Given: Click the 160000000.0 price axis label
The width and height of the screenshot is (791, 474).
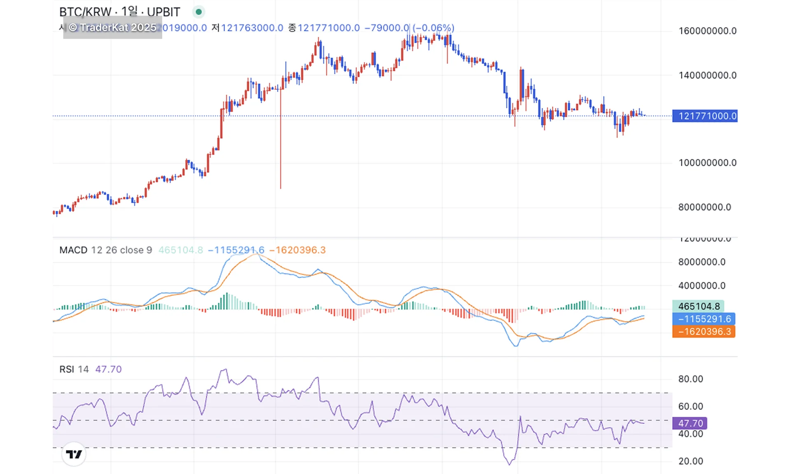Looking at the screenshot, I should (x=707, y=31).
